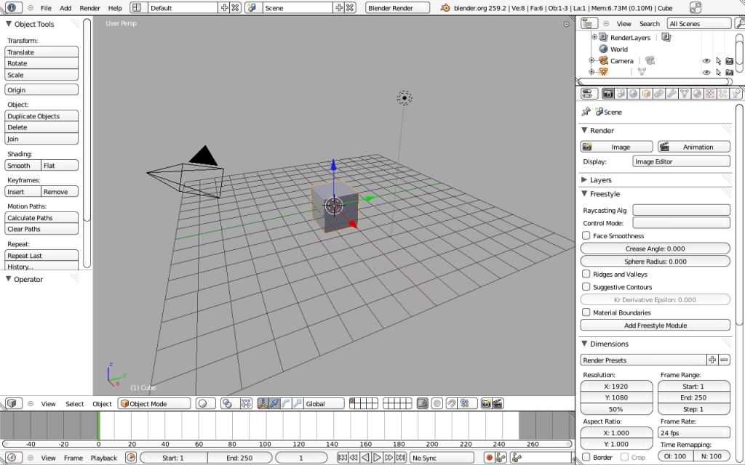The width and height of the screenshot is (745, 465).
Task: Open the World properties tab icon
Action: coord(633,94)
